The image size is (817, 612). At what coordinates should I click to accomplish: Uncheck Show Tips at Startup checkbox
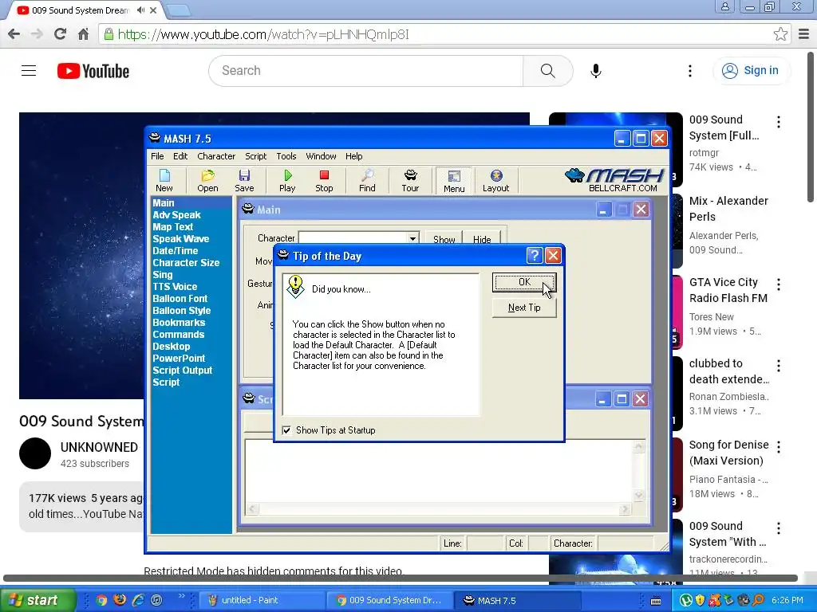click(x=286, y=430)
